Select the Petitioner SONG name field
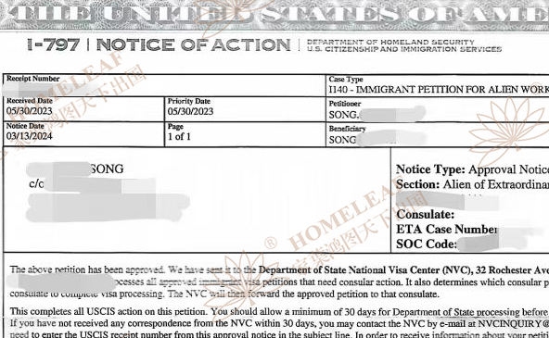 pyautogui.click(x=377, y=114)
